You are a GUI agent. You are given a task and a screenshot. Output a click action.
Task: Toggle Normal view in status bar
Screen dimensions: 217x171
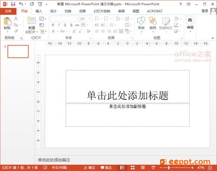pos(122,168)
